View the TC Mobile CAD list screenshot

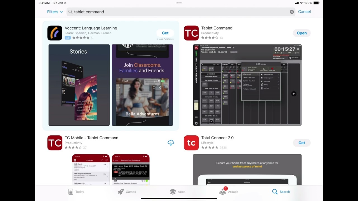tap(91, 170)
